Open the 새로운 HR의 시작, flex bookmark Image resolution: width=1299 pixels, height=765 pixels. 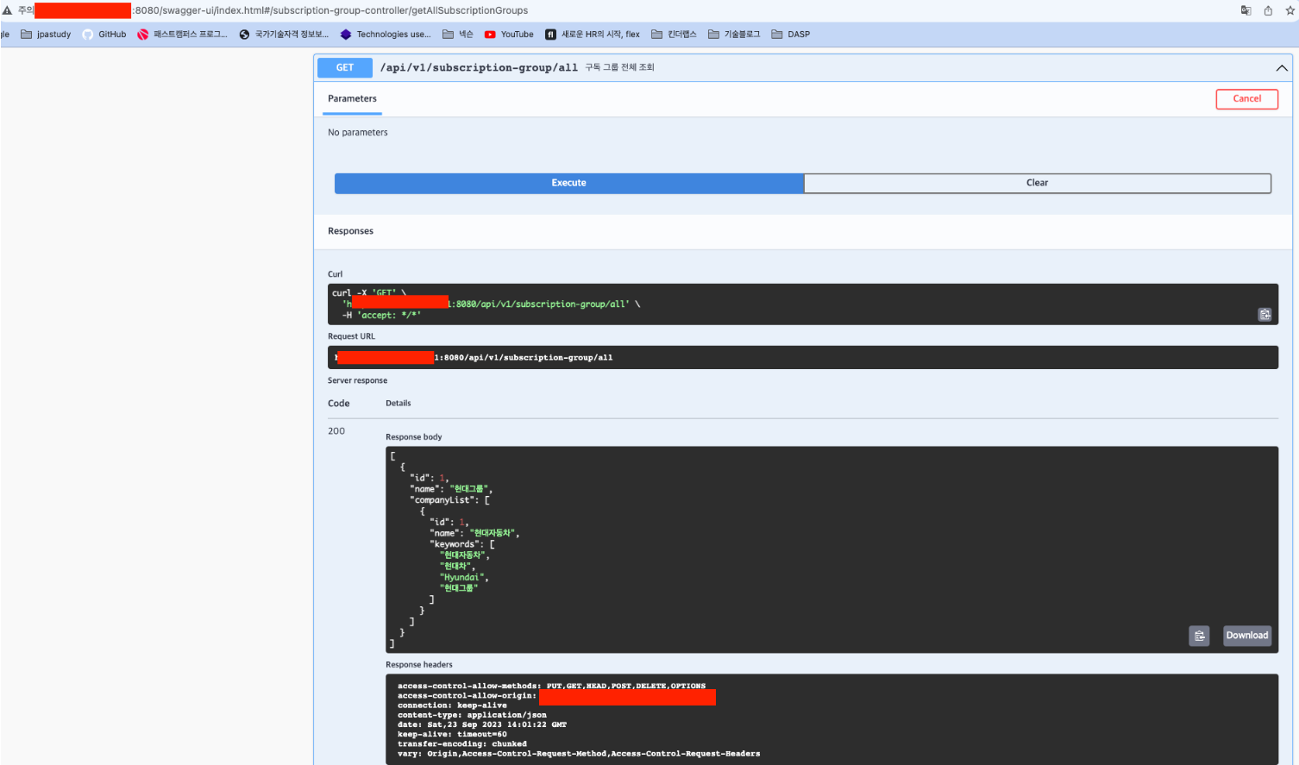tap(593, 34)
